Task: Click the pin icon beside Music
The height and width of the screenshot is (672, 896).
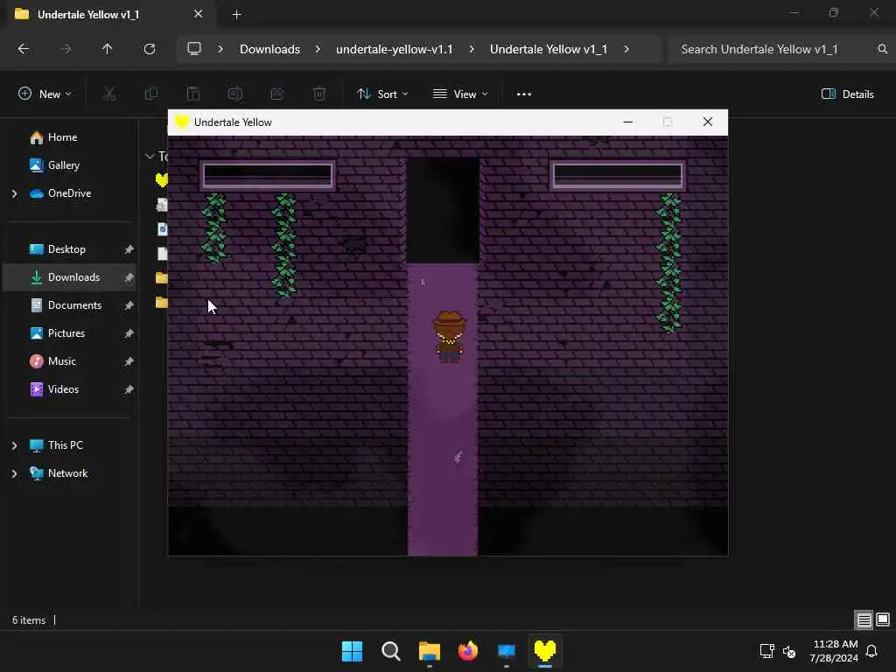Action: point(129,361)
